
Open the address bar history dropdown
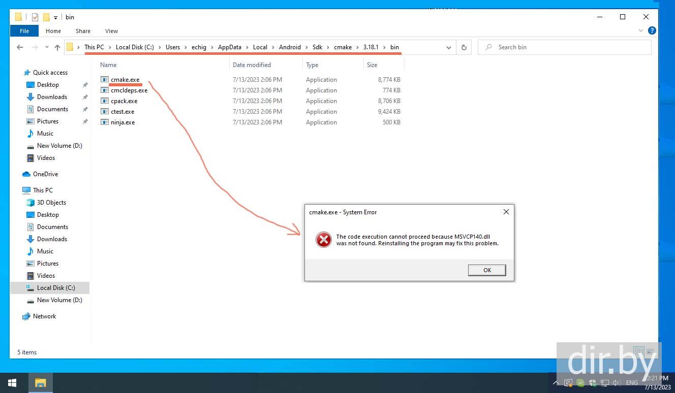[x=449, y=47]
